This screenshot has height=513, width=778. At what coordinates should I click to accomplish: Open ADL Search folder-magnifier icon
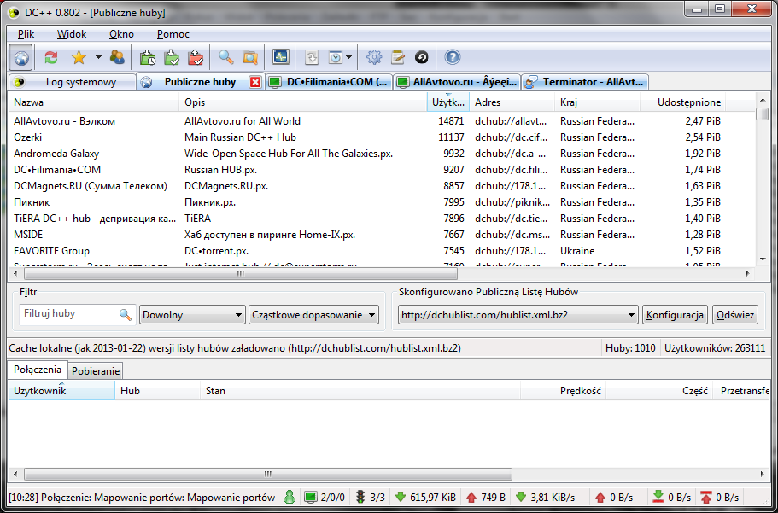coord(250,57)
